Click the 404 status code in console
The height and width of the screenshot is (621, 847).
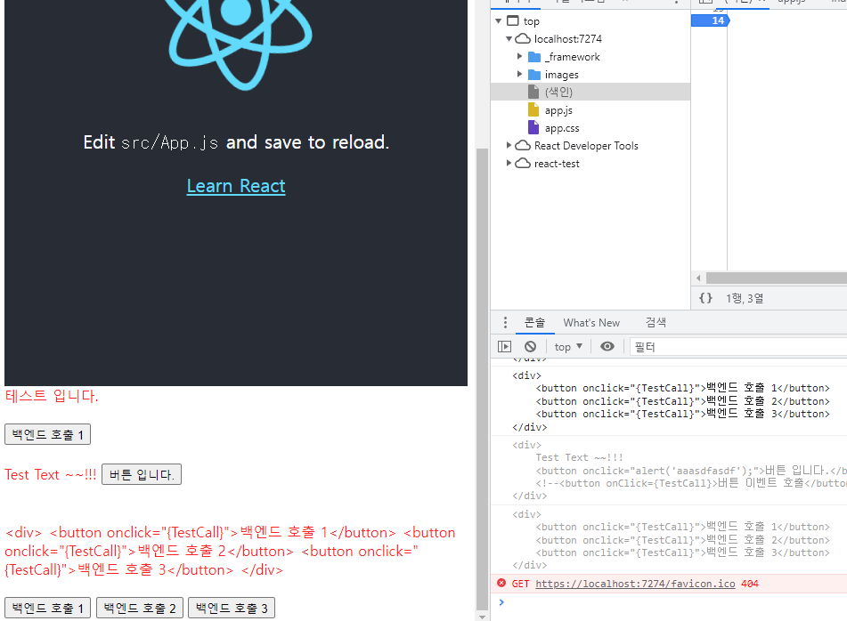pyautogui.click(x=750, y=584)
